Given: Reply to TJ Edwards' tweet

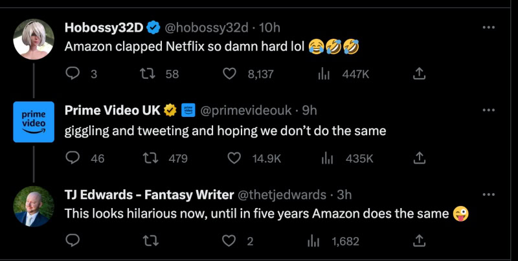Looking at the screenshot, I should click(73, 241).
